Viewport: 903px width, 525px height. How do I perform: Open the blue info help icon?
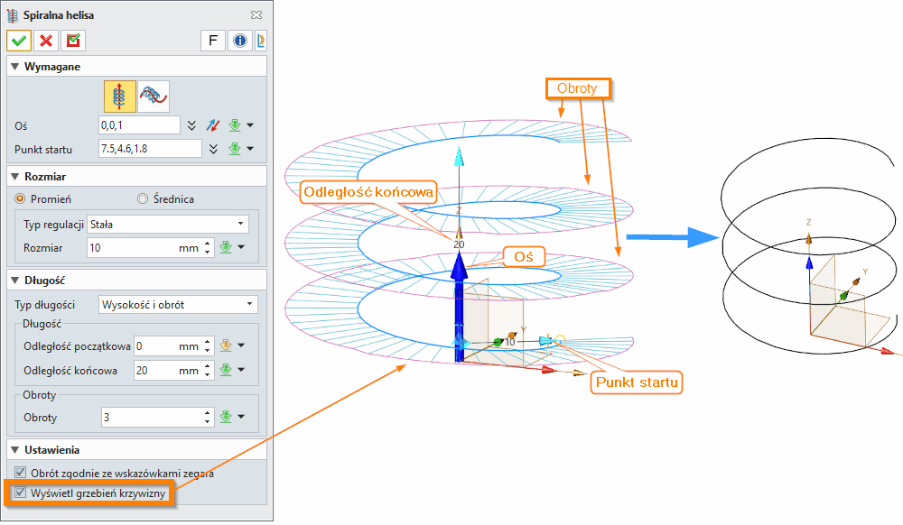point(240,41)
